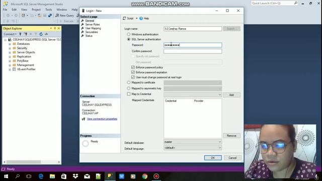
Task: Click the Save All toolbar icon
Action: [x=50, y=16]
